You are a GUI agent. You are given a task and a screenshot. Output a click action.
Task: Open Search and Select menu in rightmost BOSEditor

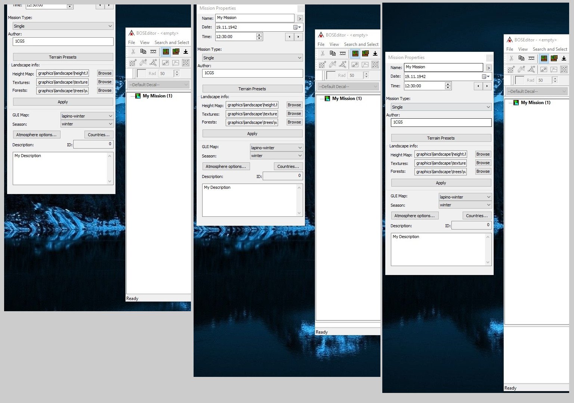550,49
